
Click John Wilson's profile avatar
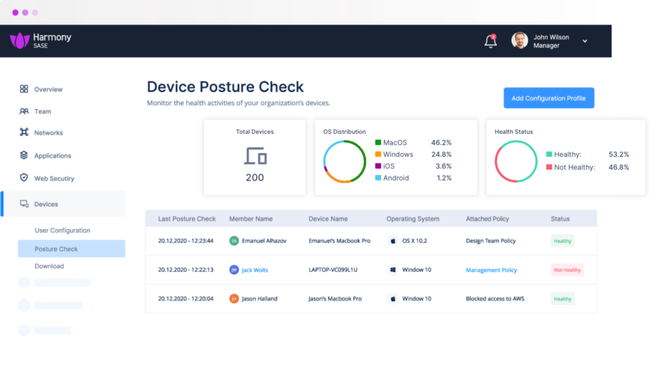click(520, 41)
